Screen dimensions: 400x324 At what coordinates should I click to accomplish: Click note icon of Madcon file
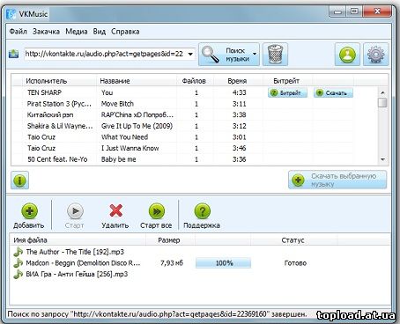[x=18, y=263]
